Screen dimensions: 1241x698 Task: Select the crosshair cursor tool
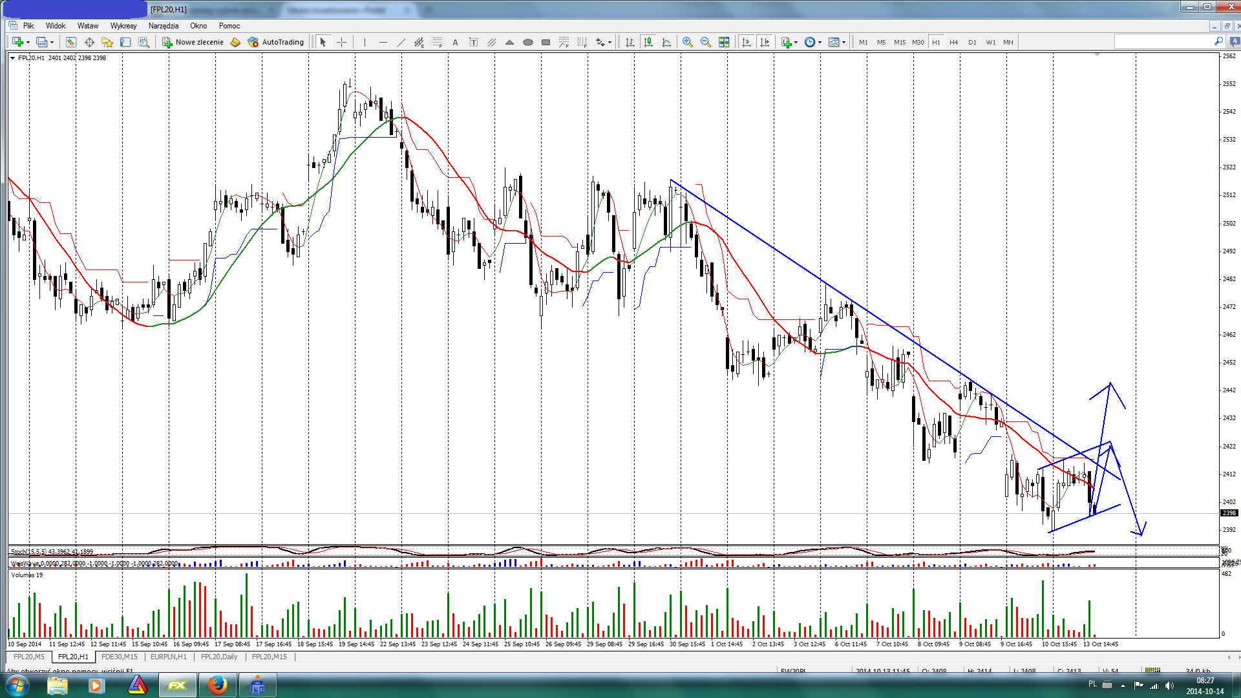coord(341,43)
